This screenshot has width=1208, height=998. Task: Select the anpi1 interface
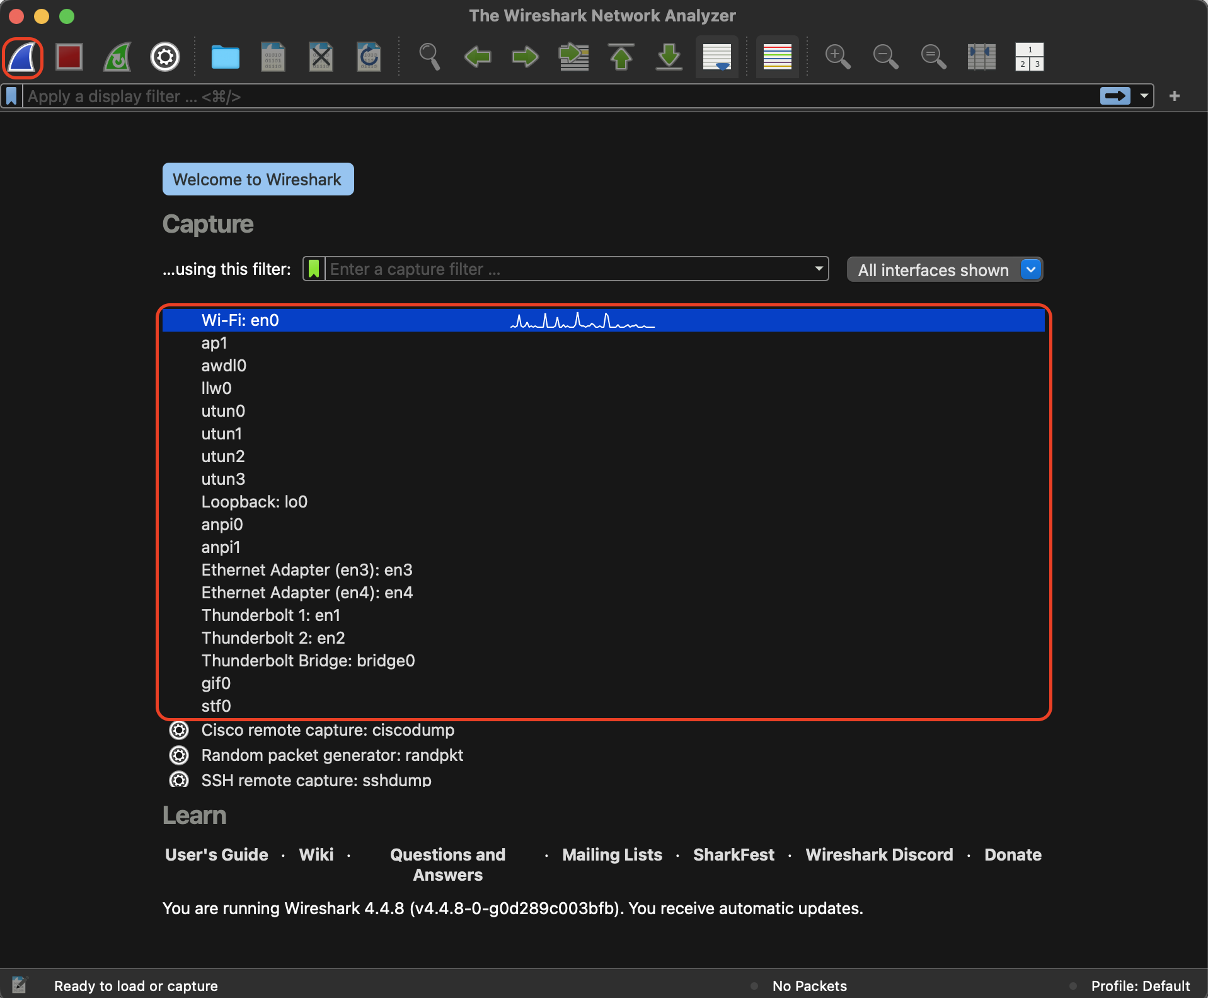pos(604,547)
